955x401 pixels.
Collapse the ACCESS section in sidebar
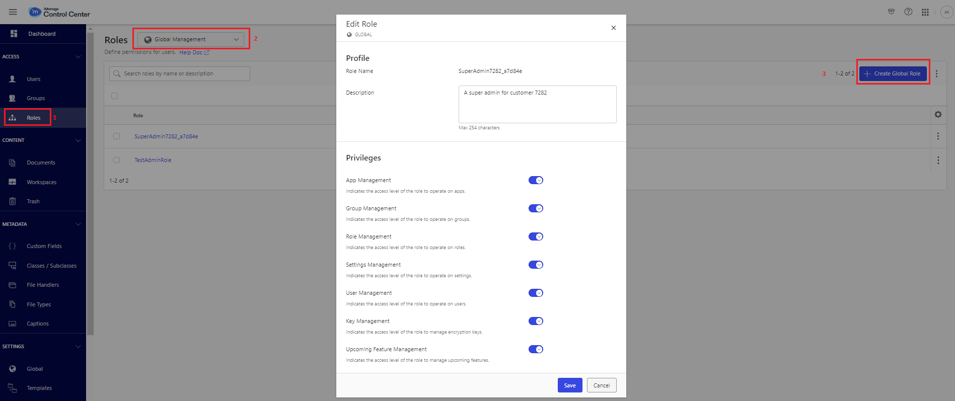(78, 57)
